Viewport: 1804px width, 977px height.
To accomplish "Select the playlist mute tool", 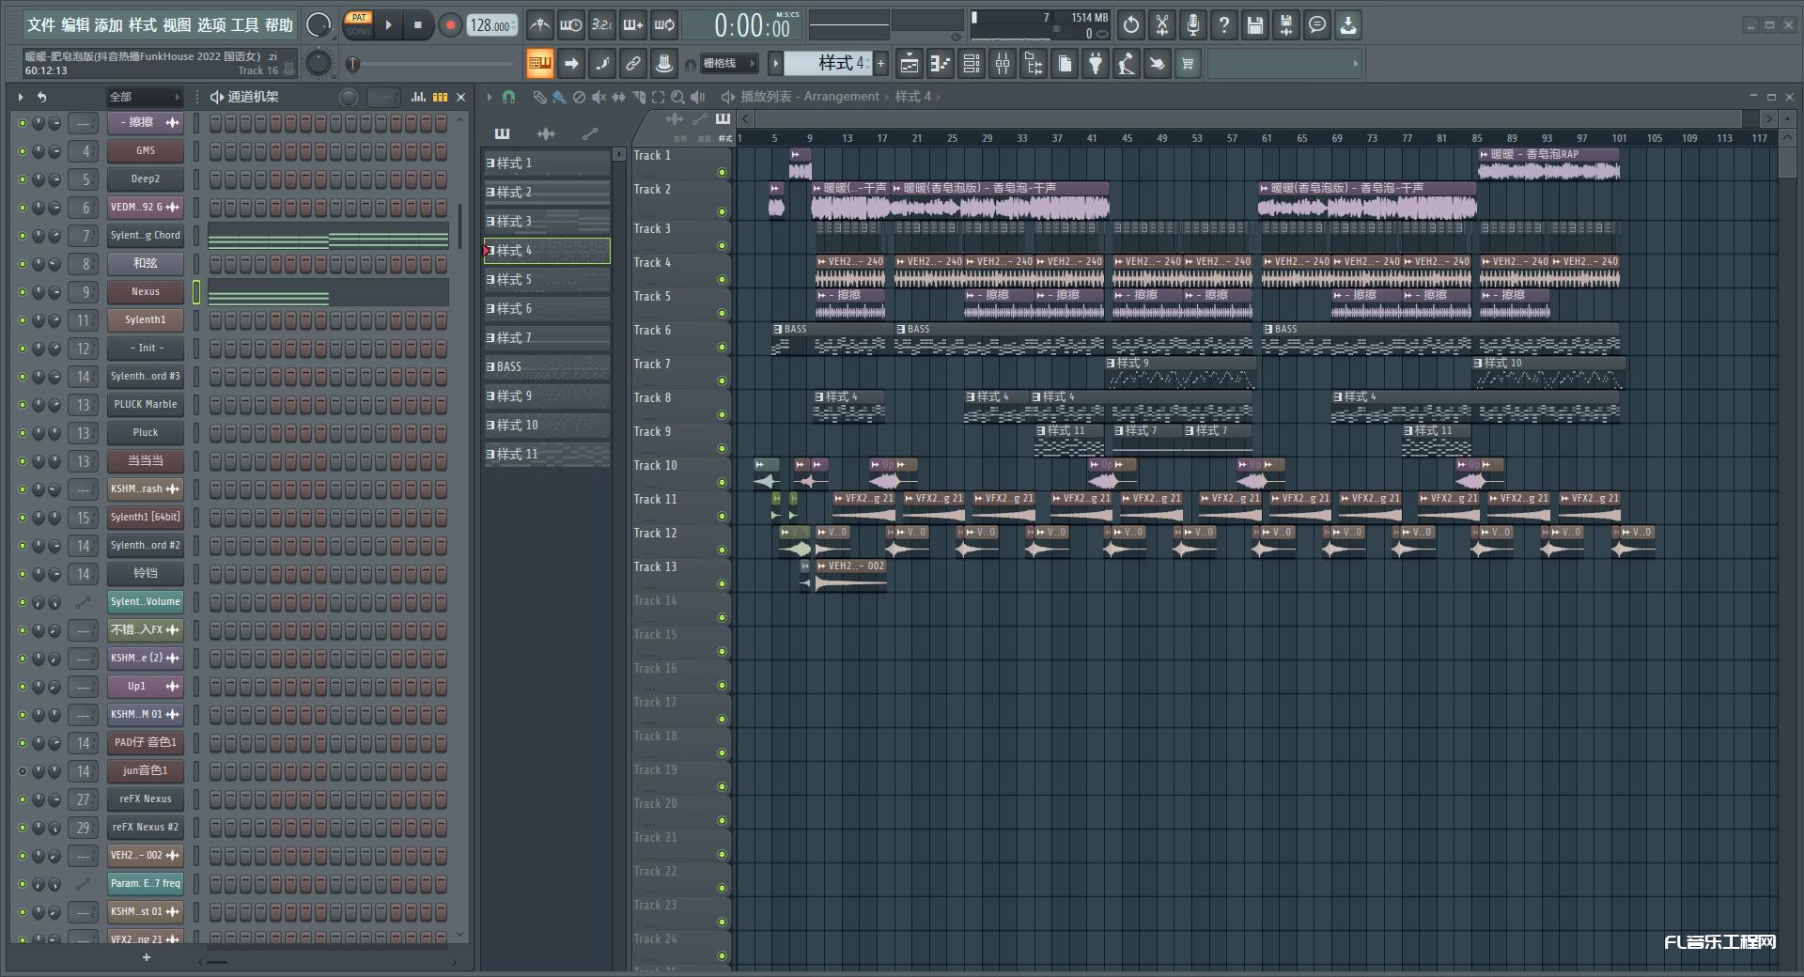I will 599,97.
